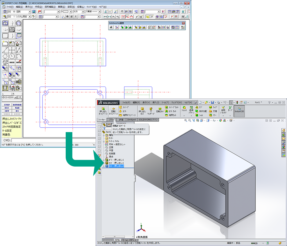Select the crosshair center-line tool

(x=12, y=50)
